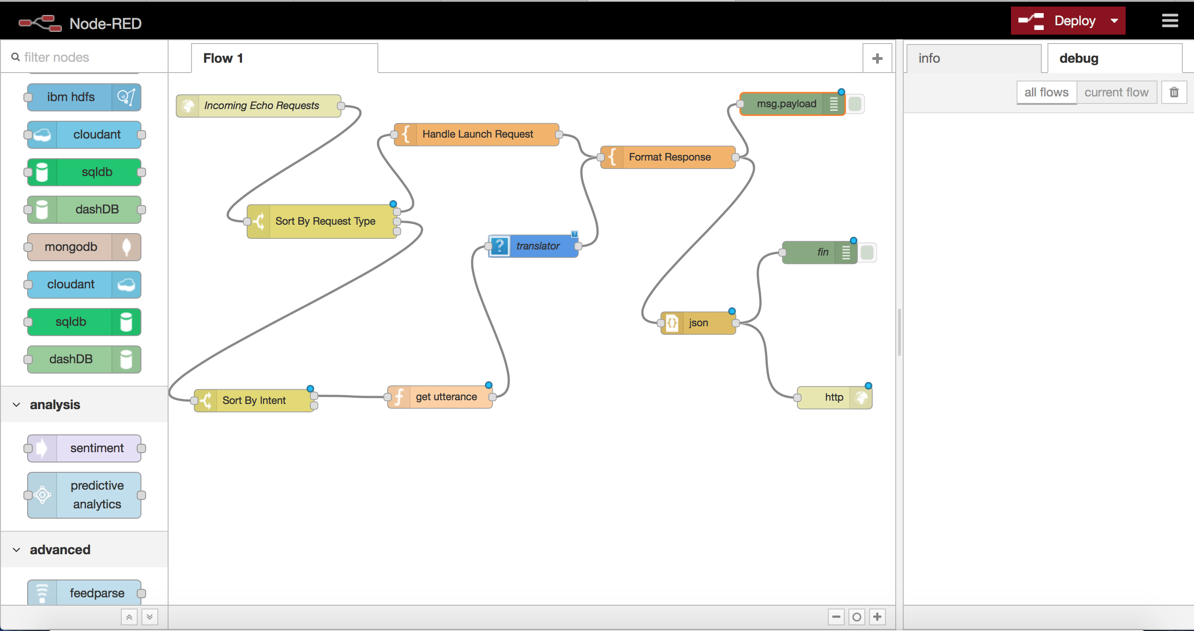
Task: Open the Deploy dropdown arrow
Action: [x=1114, y=21]
